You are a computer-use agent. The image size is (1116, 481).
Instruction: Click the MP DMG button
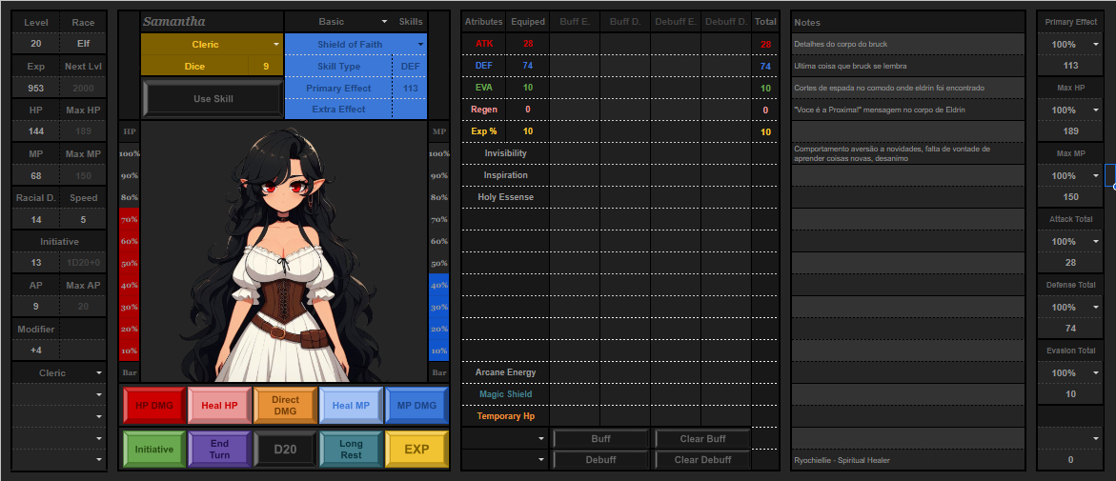416,406
